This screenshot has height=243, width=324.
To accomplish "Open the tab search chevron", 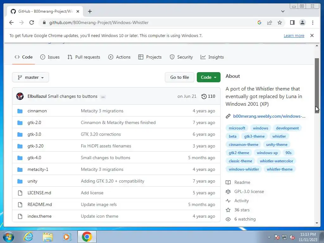I will 283,11.
